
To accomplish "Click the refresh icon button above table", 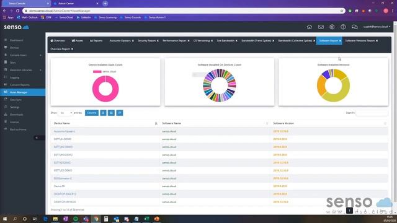I will 120,113.
